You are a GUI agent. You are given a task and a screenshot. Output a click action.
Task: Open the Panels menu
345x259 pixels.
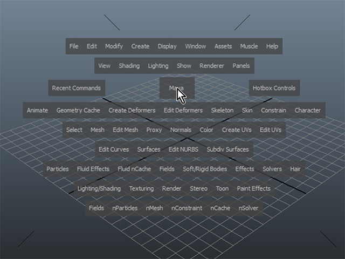point(241,66)
